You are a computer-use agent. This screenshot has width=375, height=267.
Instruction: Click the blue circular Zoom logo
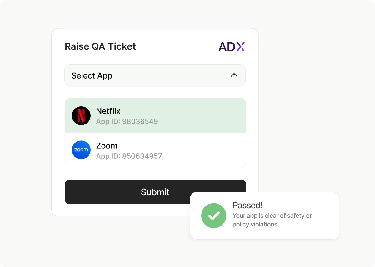[81, 150]
